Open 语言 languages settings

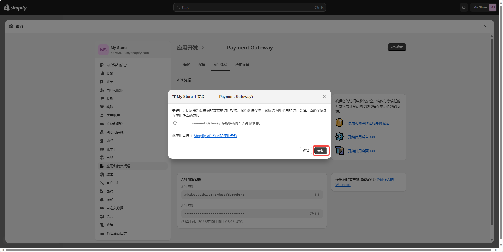tap(133, 216)
